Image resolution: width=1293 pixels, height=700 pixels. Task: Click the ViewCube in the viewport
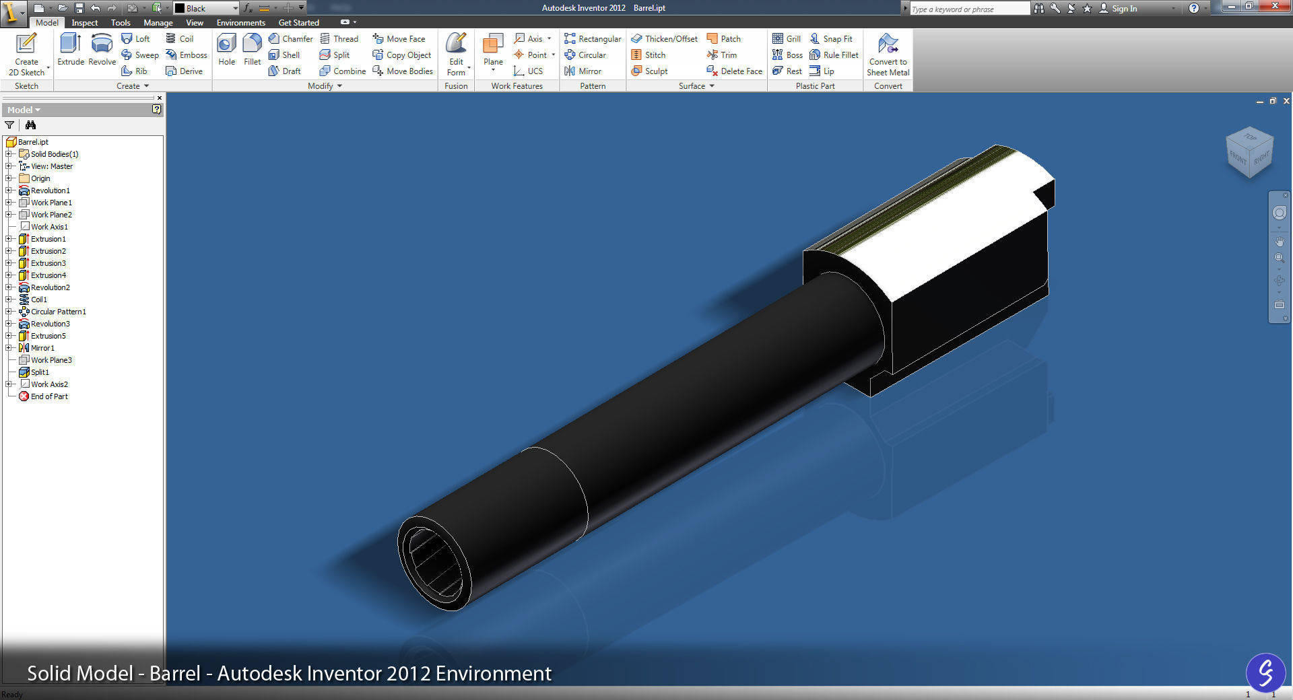(x=1250, y=152)
